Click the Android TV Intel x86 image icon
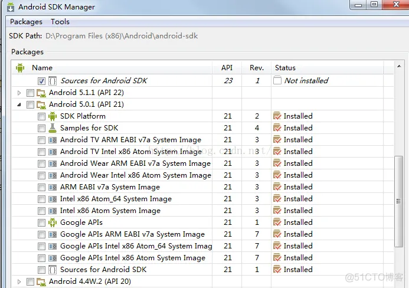Image resolution: width=409 pixels, height=288 pixels. pyautogui.click(x=53, y=152)
